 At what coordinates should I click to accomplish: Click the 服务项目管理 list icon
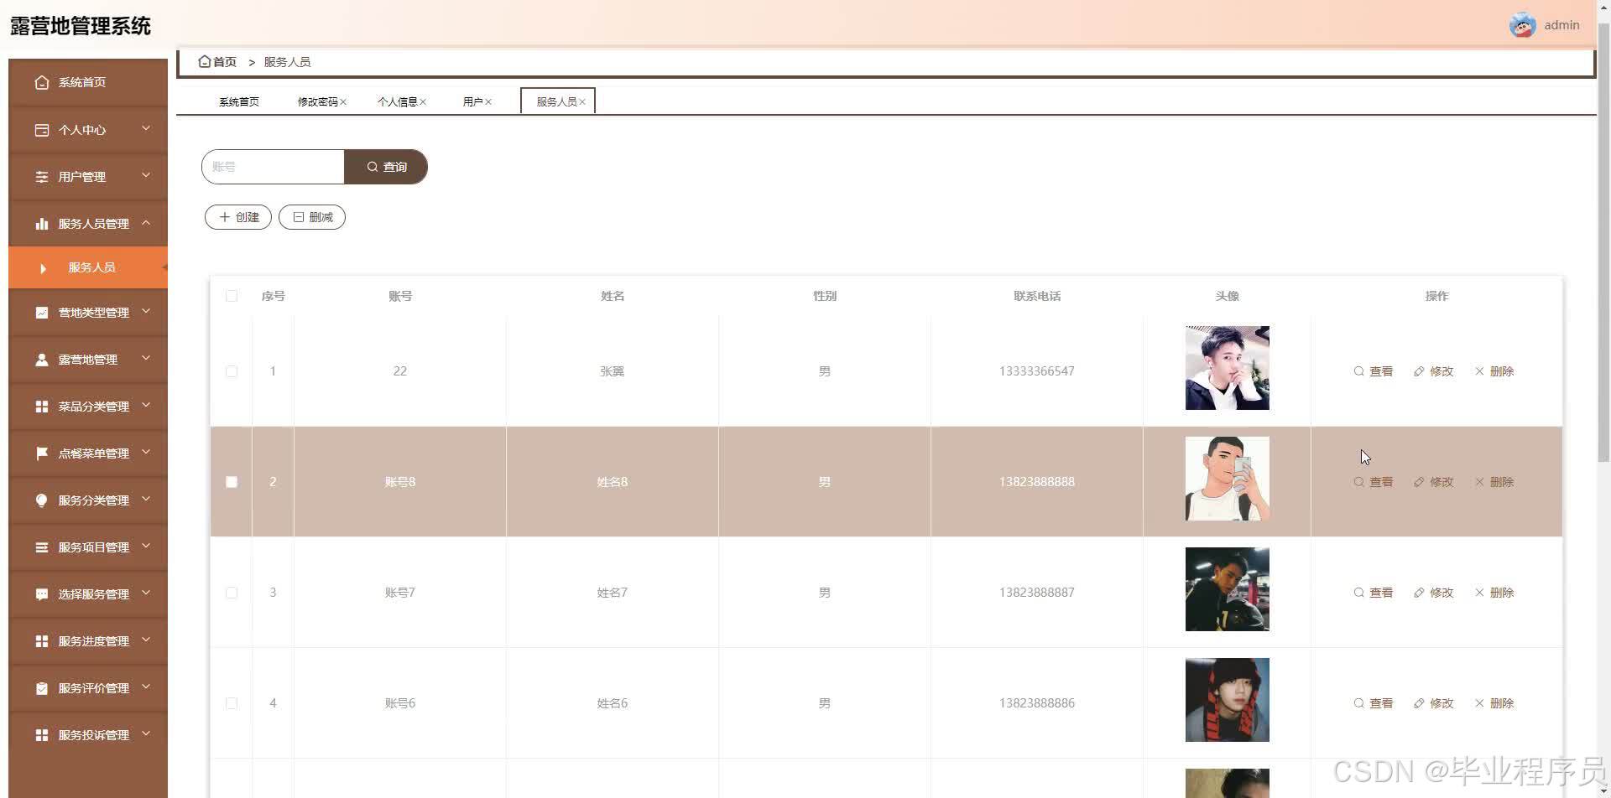tap(42, 547)
